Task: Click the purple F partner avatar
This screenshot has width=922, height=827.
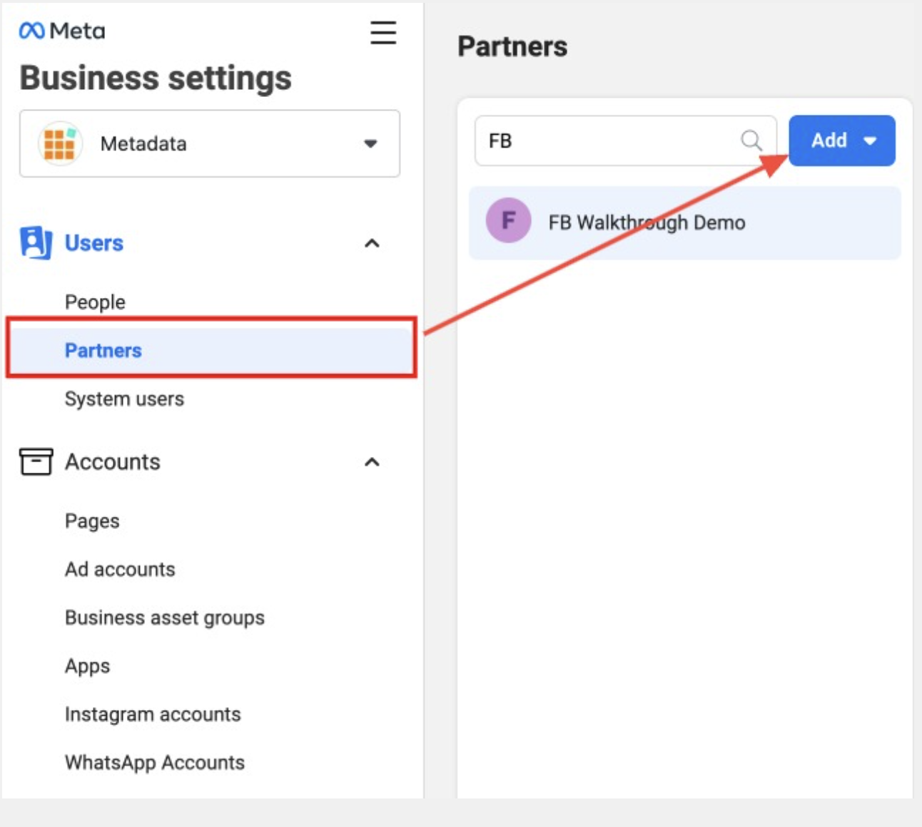Action: 508,221
